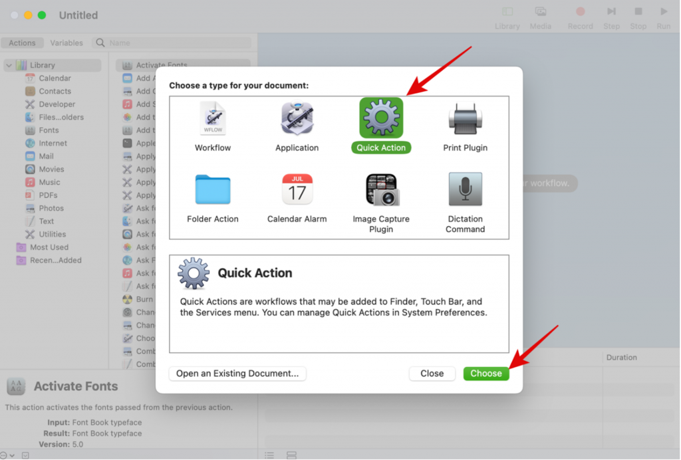Switch to the Variables tab
The height and width of the screenshot is (460, 681).
(x=67, y=43)
